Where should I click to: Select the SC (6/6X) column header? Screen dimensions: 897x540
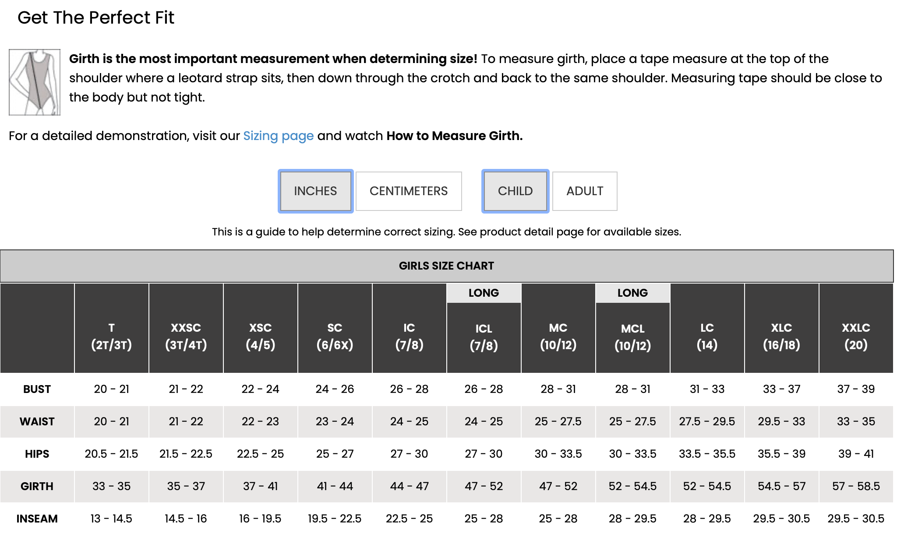(335, 328)
